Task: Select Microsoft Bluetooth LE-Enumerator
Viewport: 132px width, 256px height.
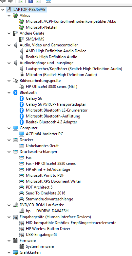Action: 57,110
